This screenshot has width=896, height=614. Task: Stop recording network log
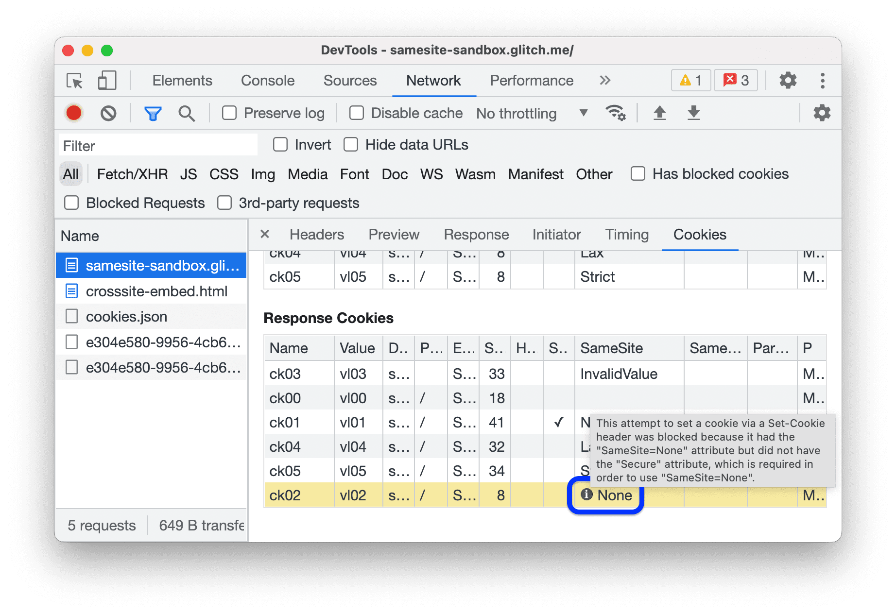point(73,113)
